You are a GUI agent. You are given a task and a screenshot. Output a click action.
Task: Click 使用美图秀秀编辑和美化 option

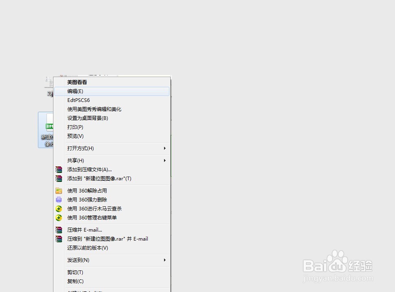click(112, 109)
